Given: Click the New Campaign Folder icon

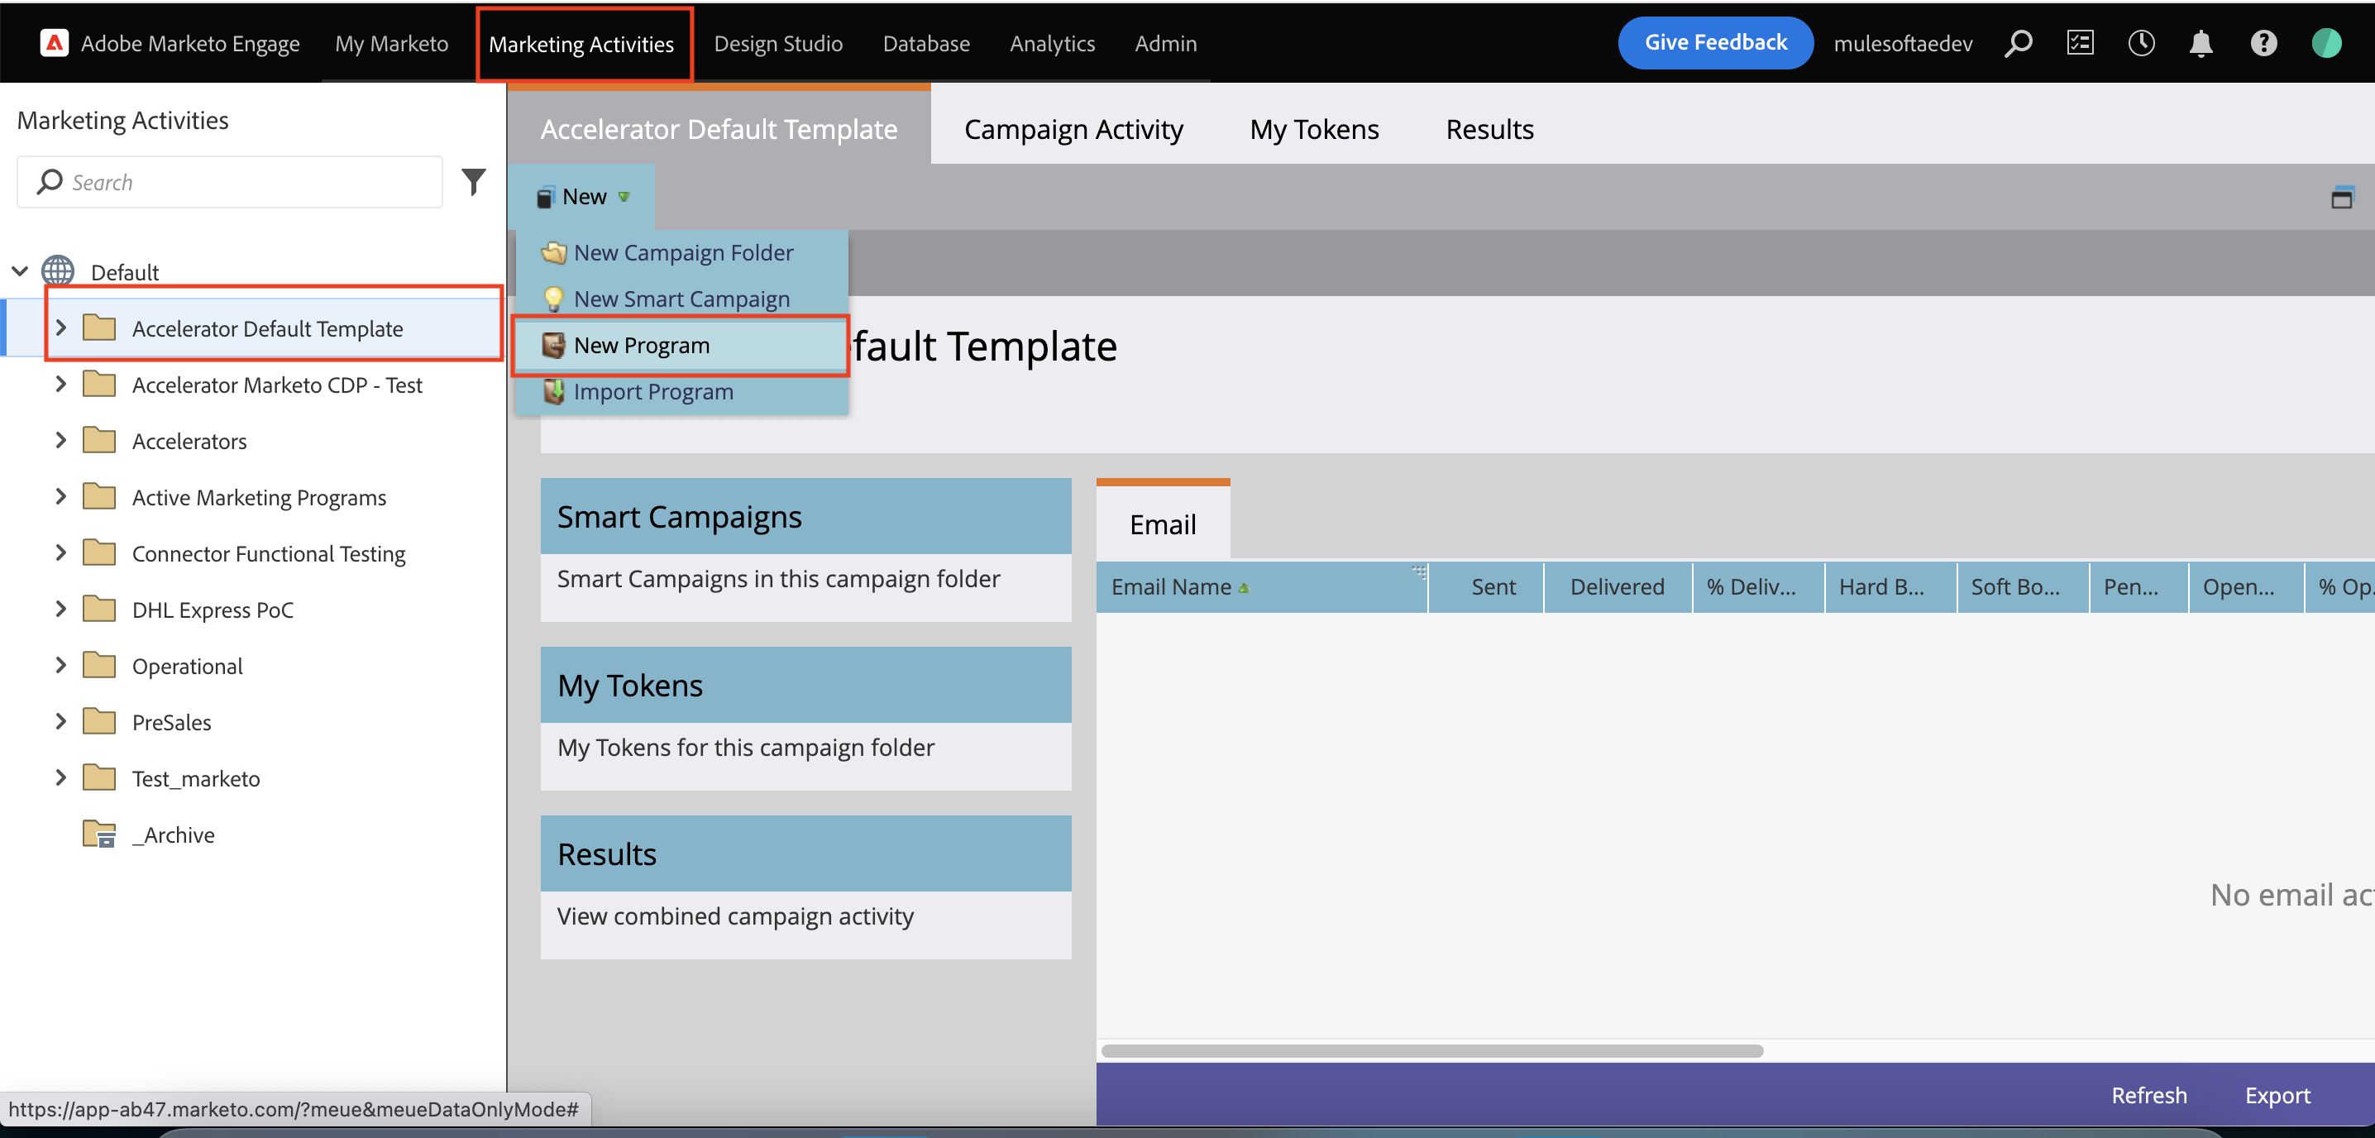Looking at the screenshot, I should (553, 251).
